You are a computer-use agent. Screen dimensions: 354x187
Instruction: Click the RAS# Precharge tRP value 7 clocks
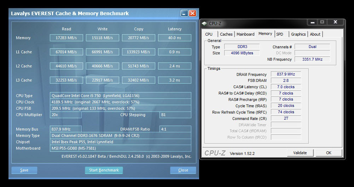pos(286,99)
